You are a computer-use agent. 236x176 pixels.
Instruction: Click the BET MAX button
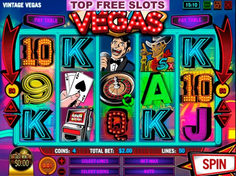pyautogui.click(x=149, y=161)
